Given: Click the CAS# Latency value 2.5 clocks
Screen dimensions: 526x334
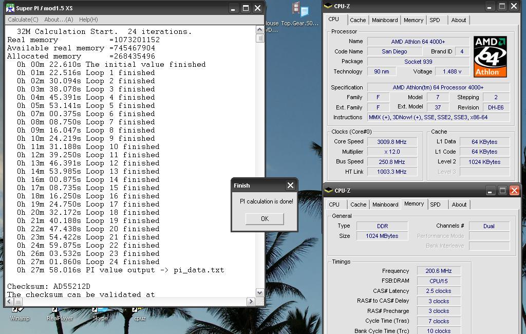Looking at the screenshot, I should click(439, 291).
